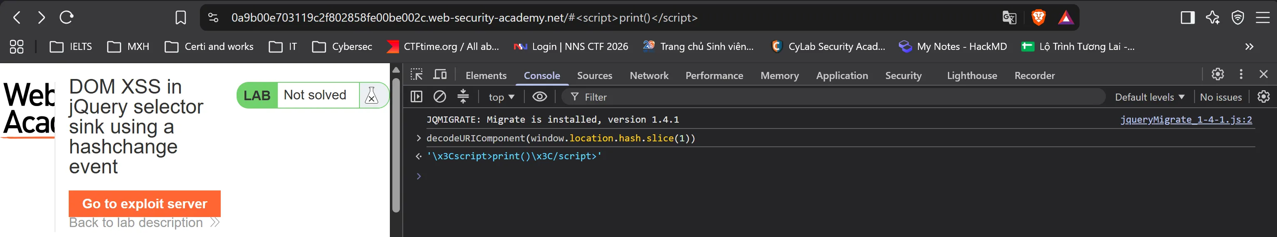This screenshot has width=1277, height=237.
Task: Switch to the Elements tab
Action: (486, 76)
